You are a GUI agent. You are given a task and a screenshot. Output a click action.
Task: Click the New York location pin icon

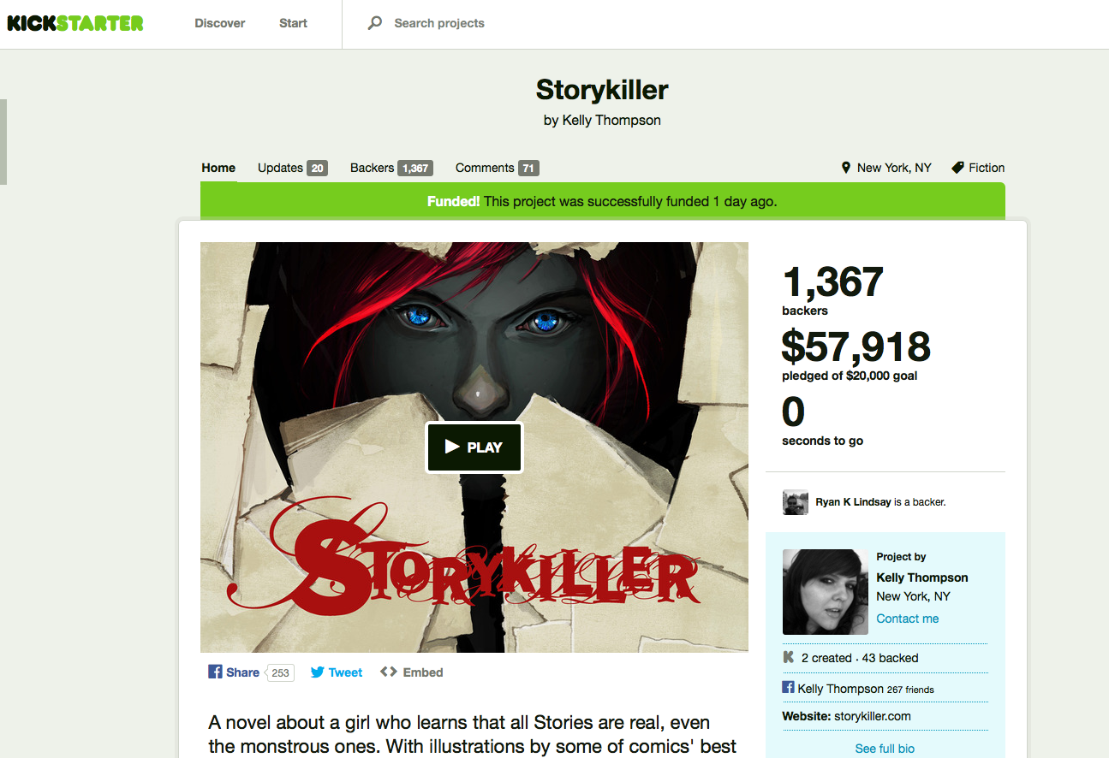coord(846,168)
